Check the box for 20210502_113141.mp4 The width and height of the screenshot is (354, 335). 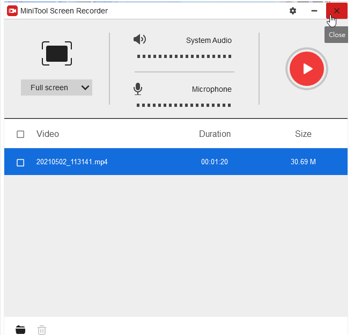coord(20,163)
